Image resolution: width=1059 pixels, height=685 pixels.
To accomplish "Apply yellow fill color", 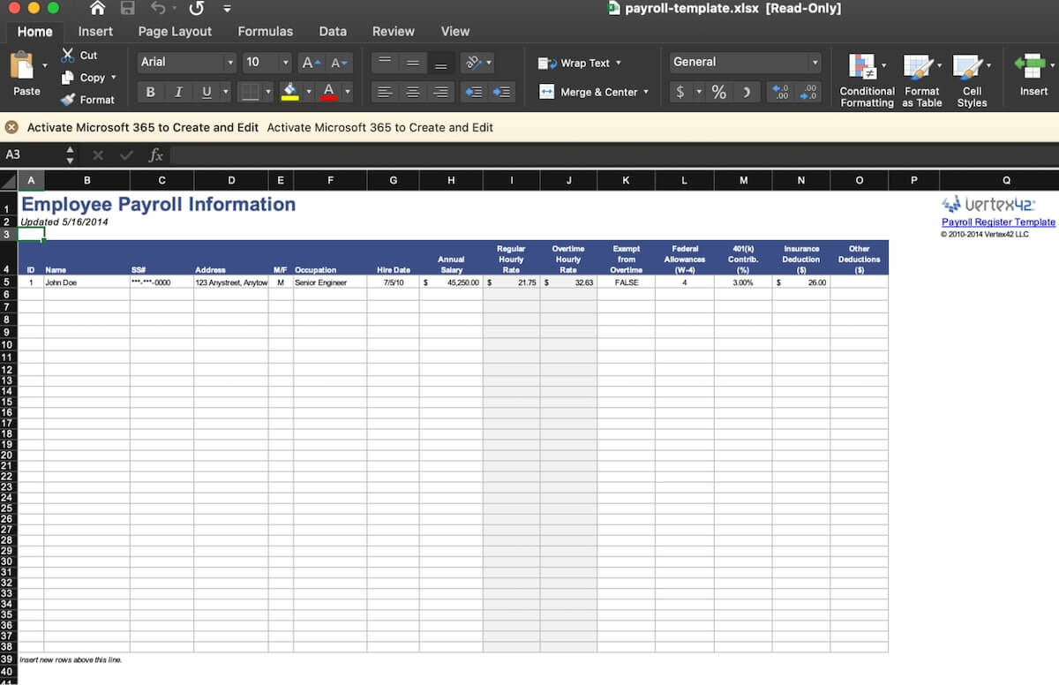I will (289, 92).
